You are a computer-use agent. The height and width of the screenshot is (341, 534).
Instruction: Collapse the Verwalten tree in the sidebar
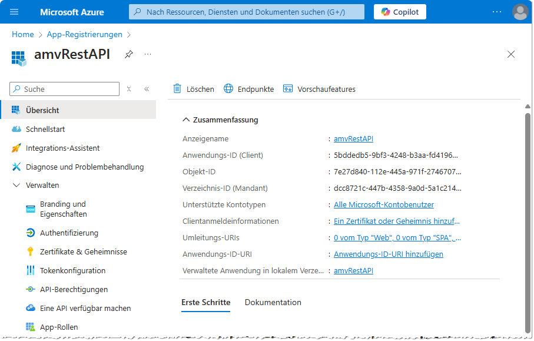pos(16,186)
